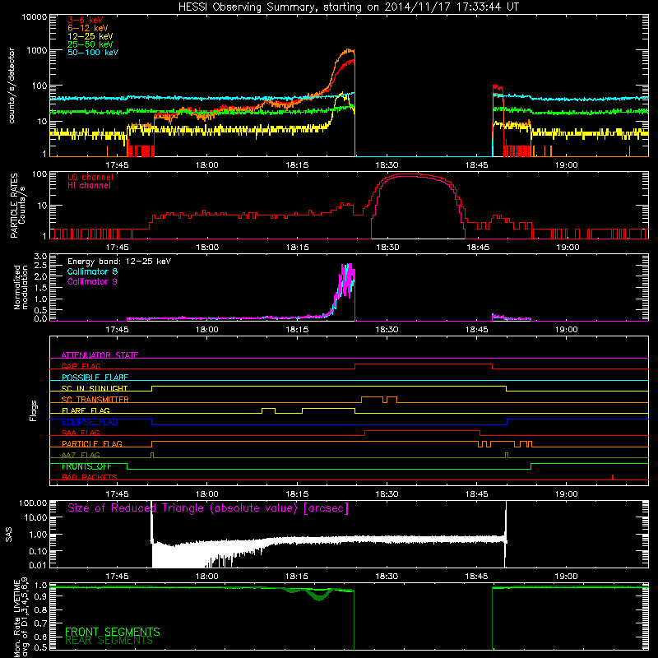Click the orange 6-12 keV flare peak

click(349, 50)
